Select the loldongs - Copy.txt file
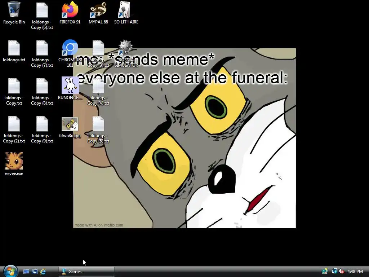The image size is (369, 277). 14,92
